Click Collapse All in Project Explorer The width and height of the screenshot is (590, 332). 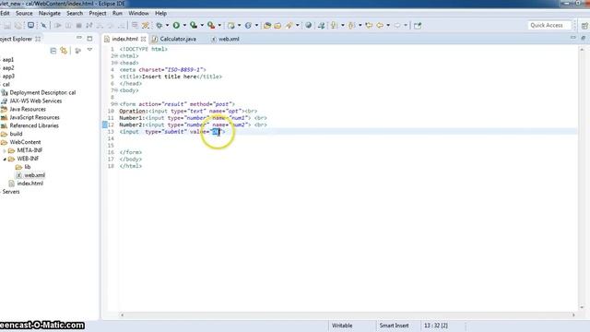coord(53,51)
